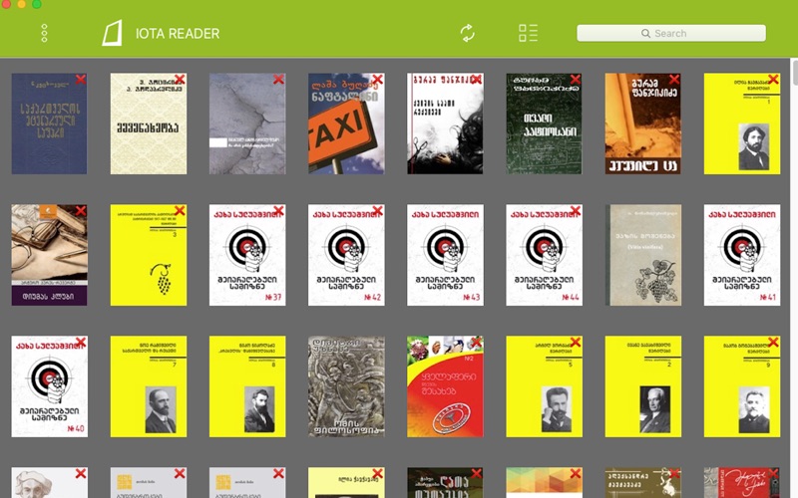Click the vertical scrollbar thumb
This screenshot has height=498, width=798.
(x=795, y=74)
